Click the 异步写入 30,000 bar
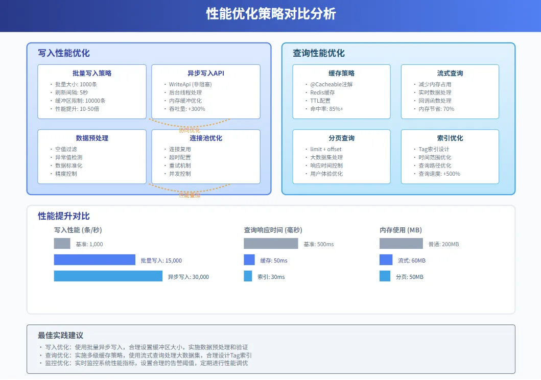The height and width of the screenshot is (380, 541). coord(108,276)
